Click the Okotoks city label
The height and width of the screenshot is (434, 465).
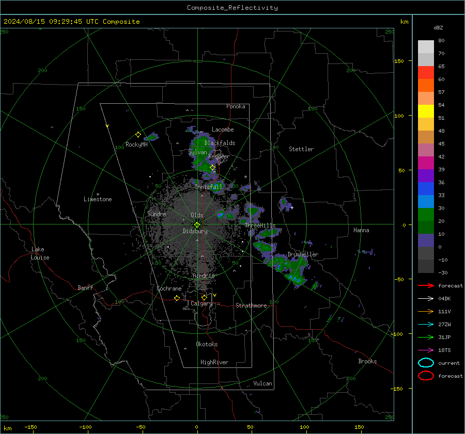207,344
